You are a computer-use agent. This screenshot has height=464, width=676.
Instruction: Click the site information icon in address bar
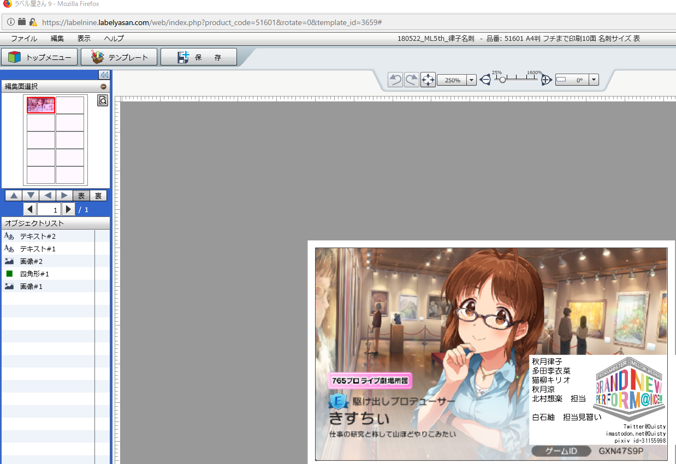[10, 22]
